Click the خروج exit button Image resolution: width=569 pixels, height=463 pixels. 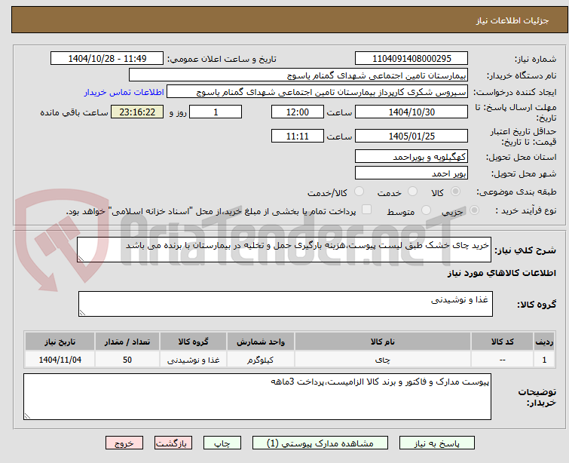124,443
